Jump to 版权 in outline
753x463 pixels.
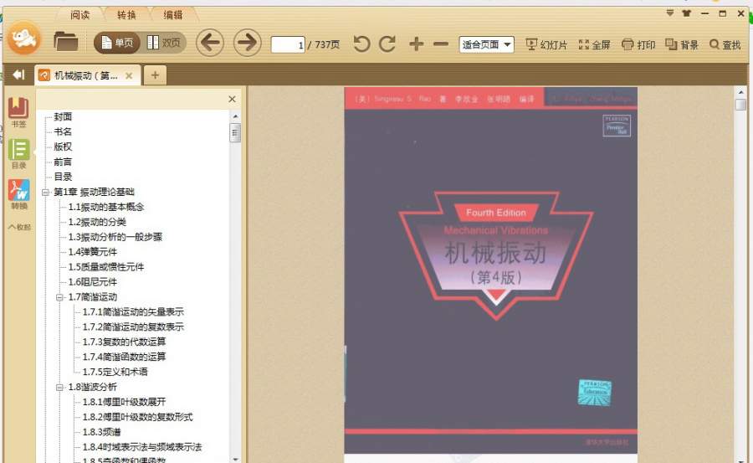(x=63, y=147)
